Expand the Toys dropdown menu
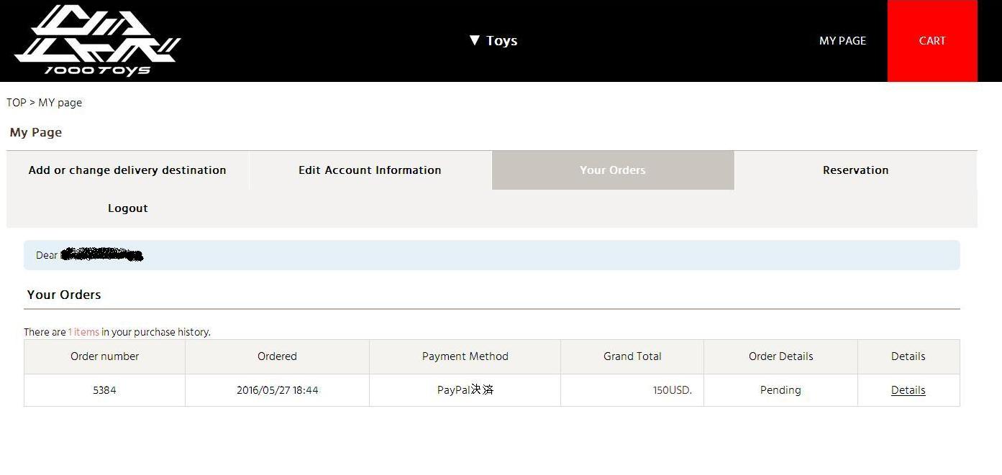This screenshot has height=475, width=1002. pos(493,41)
